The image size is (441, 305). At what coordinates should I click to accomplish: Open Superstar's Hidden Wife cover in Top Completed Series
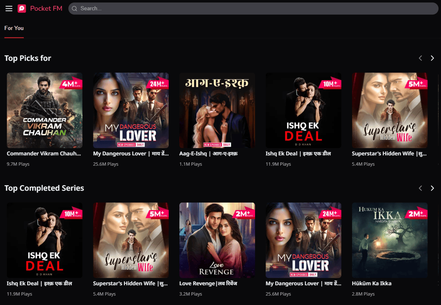(x=131, y=240)
